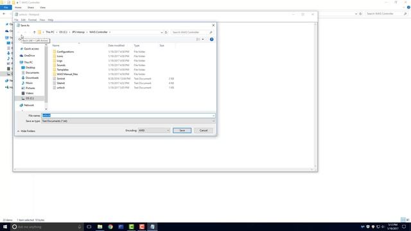The height and width of the screenshot is (231, 411).
Task: Collapse the dialog with Hide Folders
Action: click(26, 131)
